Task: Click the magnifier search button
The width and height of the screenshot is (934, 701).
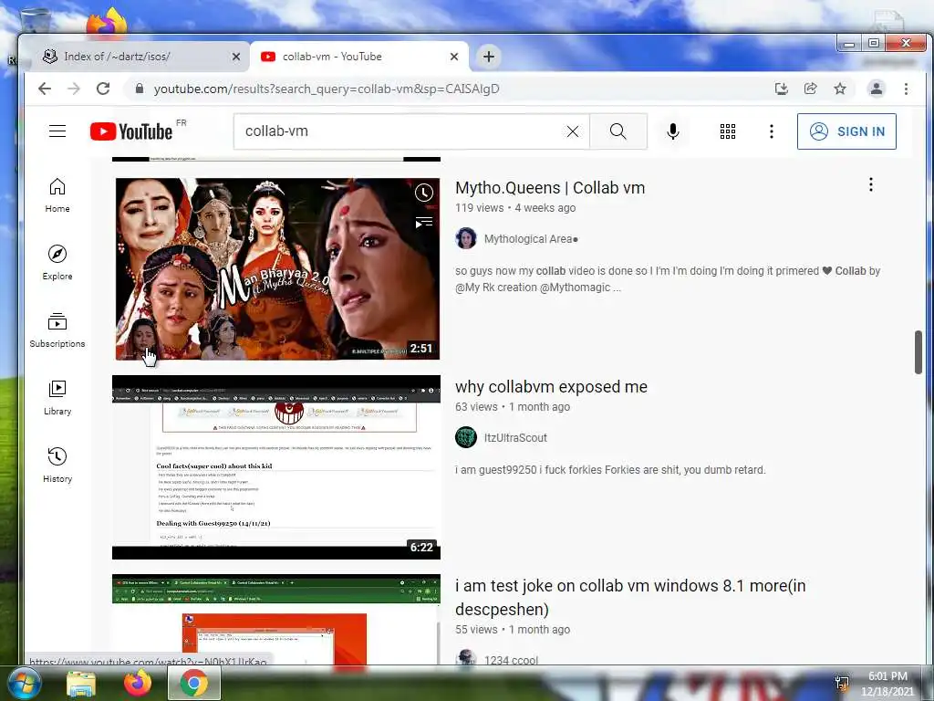Action: [x=618, y=131]
